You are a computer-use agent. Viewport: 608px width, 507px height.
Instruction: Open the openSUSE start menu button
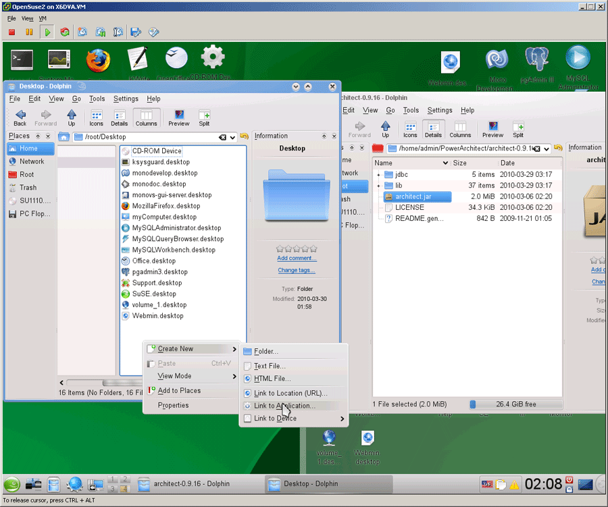(12, 485)
